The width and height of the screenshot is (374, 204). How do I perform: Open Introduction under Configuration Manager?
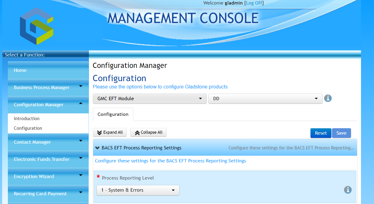27,119
